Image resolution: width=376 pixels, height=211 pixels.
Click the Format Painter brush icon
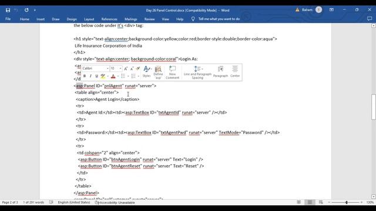click(x=138, y=69)
